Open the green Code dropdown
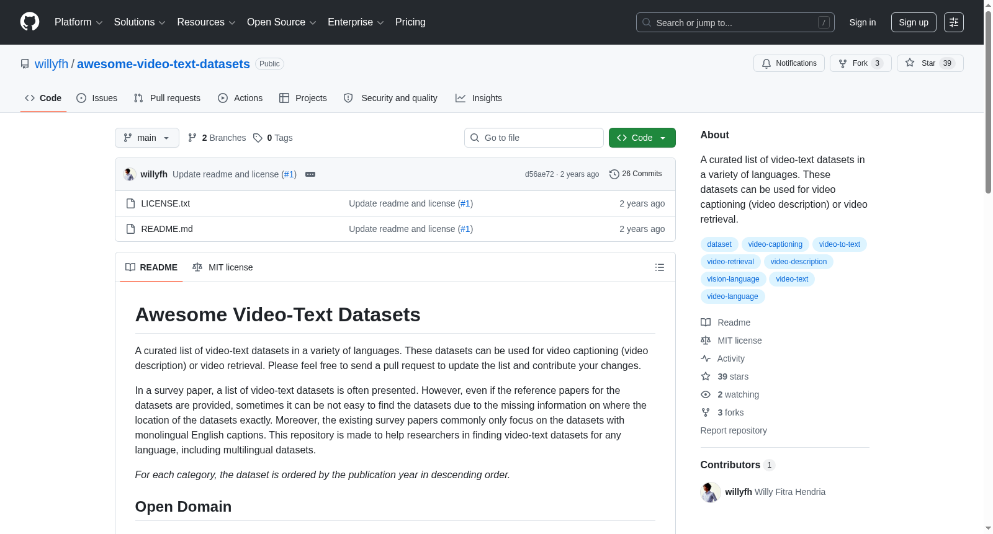993x534 pixels. (642, 138)
